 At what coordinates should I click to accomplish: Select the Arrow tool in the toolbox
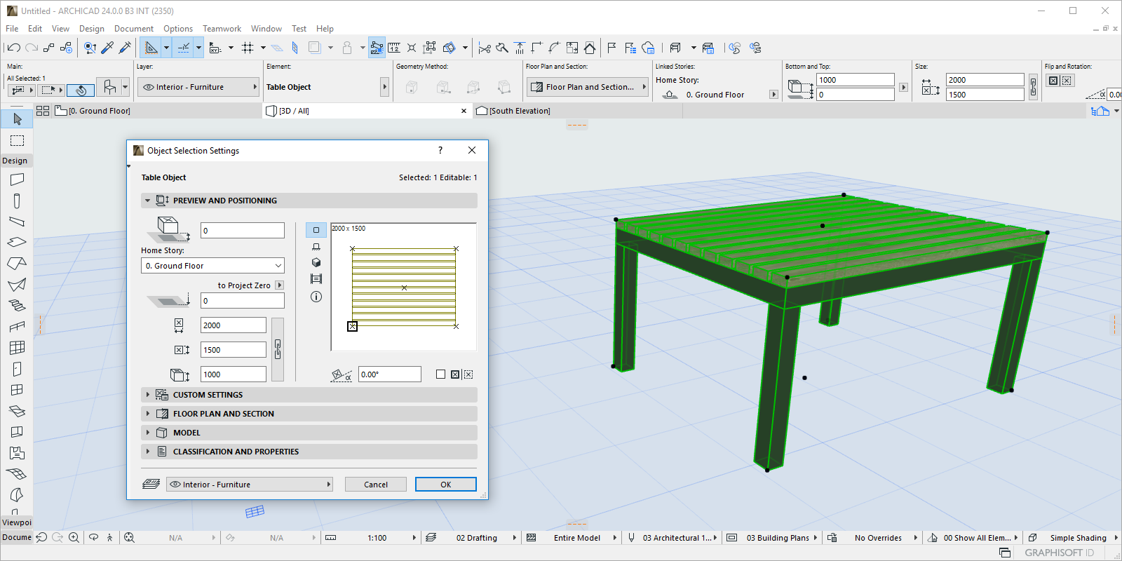[17, 119]
